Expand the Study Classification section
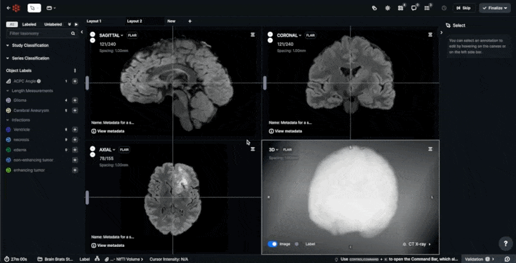The width and height of the screenshot is (516, 263). tap(30, 45)
